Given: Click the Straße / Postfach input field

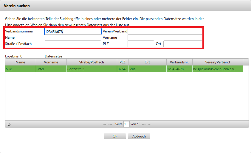Looking at the screenshot, I should [x=73, y=44].
